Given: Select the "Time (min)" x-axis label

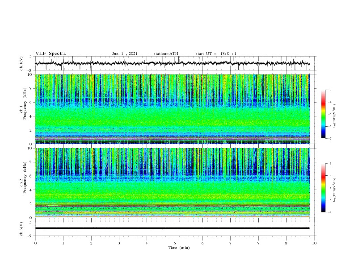Looking at the screenshot, I should pyautogui.click(x=179, y=248).
